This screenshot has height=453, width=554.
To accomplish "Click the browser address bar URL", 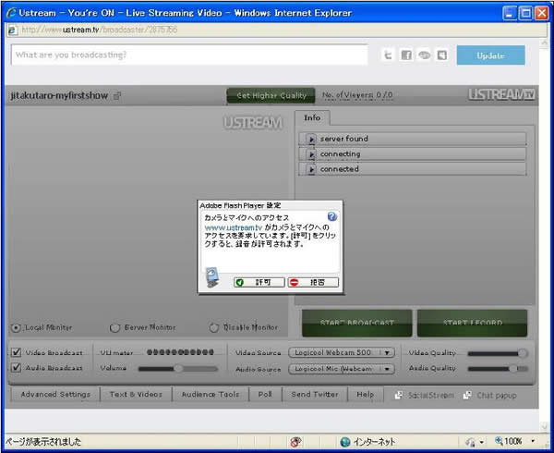I will click(x=100, y=31).
